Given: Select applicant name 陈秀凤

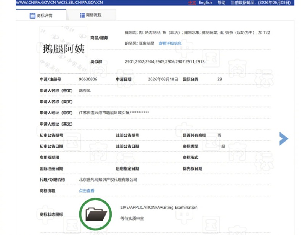Looking at the screenshot, I should pos(85,90).
